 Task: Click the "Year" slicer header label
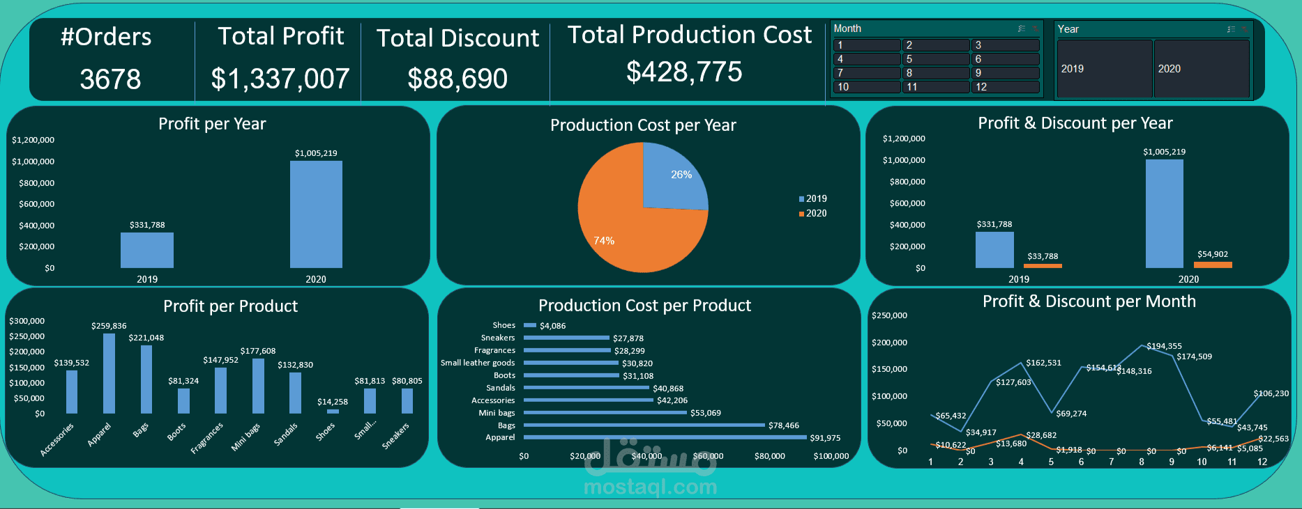(x=1068, y=29)
